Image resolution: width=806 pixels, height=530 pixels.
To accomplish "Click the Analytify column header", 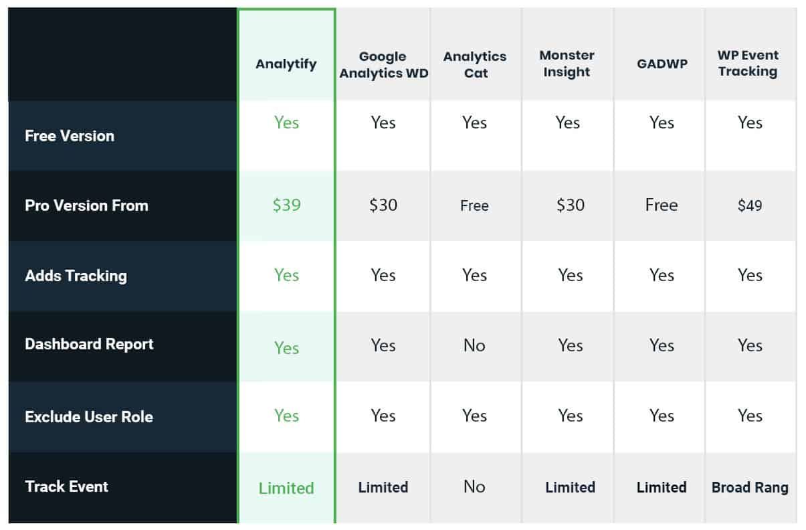I will [286, 64].
